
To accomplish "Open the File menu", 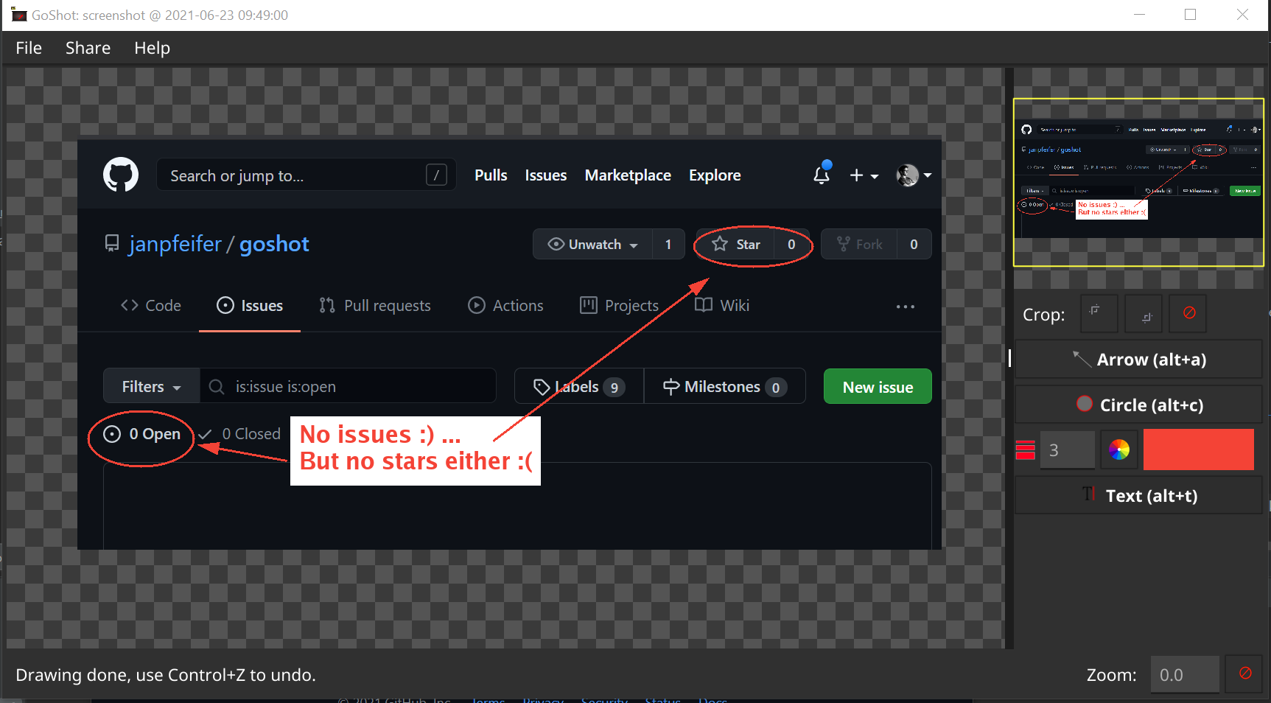I will click(x=29, y=48).
